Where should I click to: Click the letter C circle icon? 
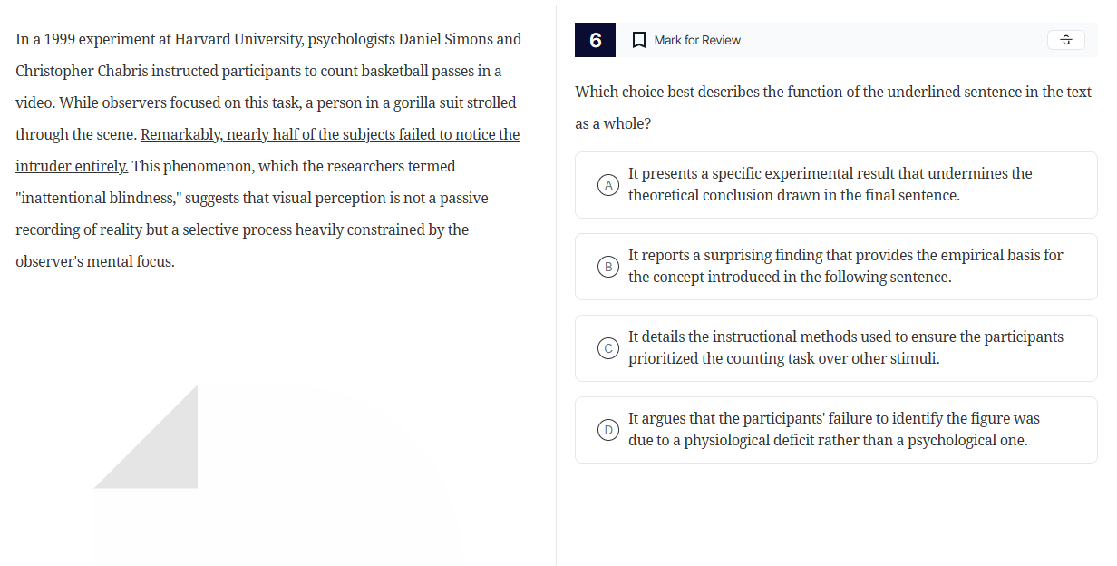click(x=610, y=348)
